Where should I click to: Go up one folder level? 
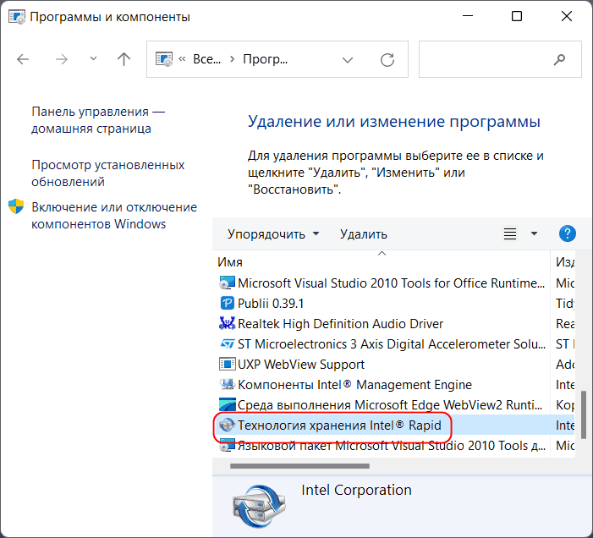click(124, 59)
